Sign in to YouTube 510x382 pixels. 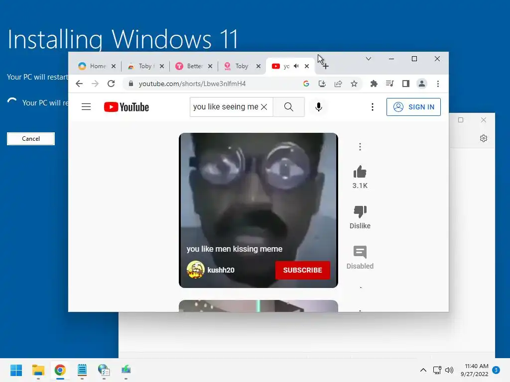[413, 107]
